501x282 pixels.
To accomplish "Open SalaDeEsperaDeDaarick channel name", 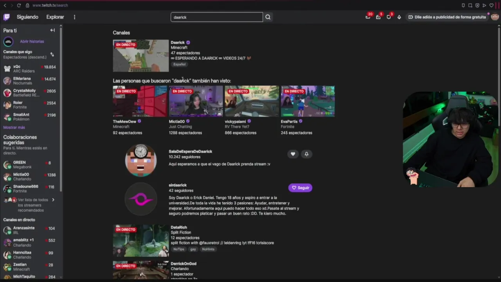I will (190, 151).
